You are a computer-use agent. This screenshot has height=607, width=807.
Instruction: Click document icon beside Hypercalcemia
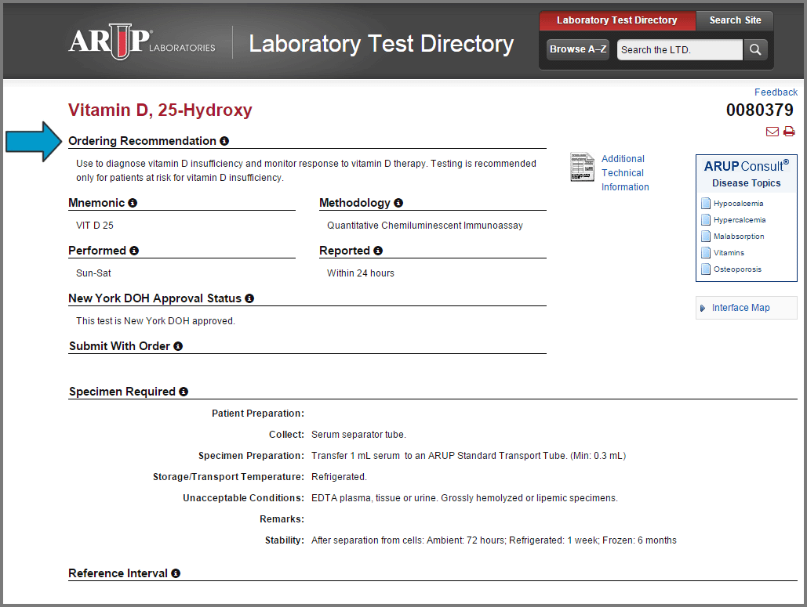(706, 220)
